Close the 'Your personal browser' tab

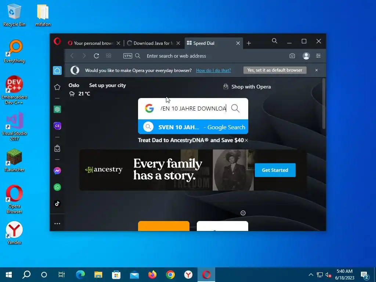118,43
